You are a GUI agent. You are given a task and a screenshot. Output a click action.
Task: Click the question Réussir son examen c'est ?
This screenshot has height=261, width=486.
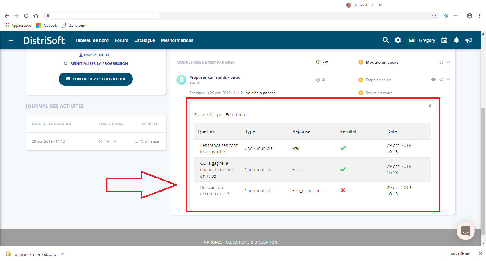(x=214, y=191)
